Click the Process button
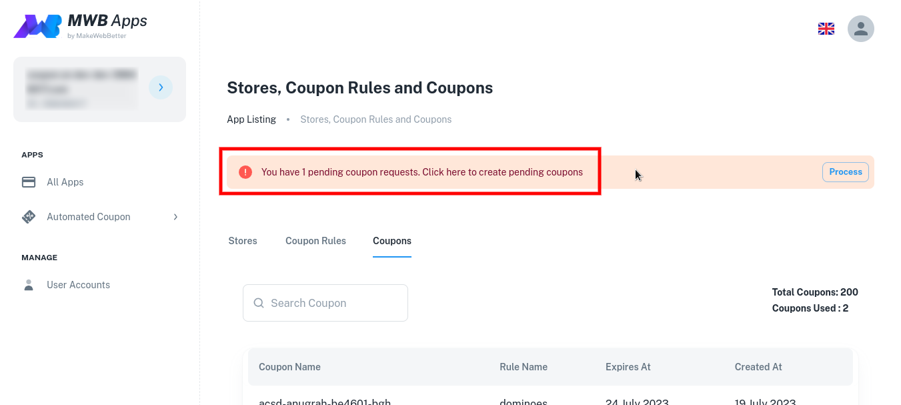Screen dimensions: 901x405 coord(846,172)
